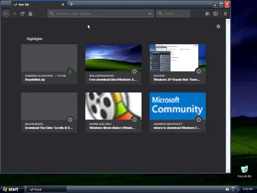Screen dimensions: 257x193
Task: Reload the current page
Action: pyautogui.click(x=22, y=14)
